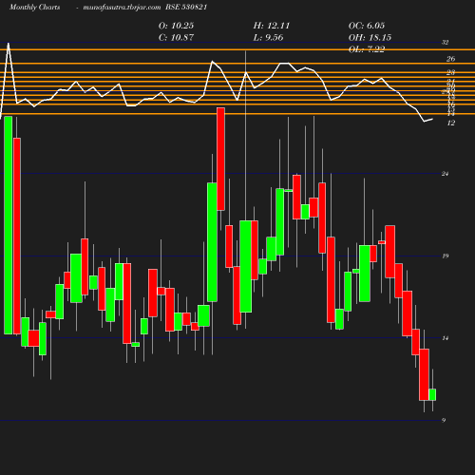
Task: Click the munafasutra.tbrjar.com site label
Action: [x=122, y=8]
